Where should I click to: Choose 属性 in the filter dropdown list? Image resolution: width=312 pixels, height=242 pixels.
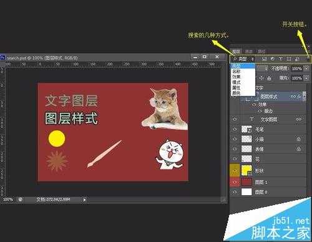(x=243, y=88)
